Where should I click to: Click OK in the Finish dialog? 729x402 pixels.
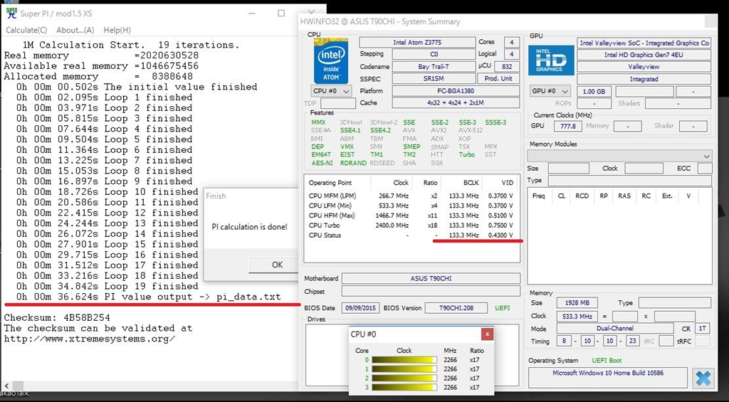277,265
